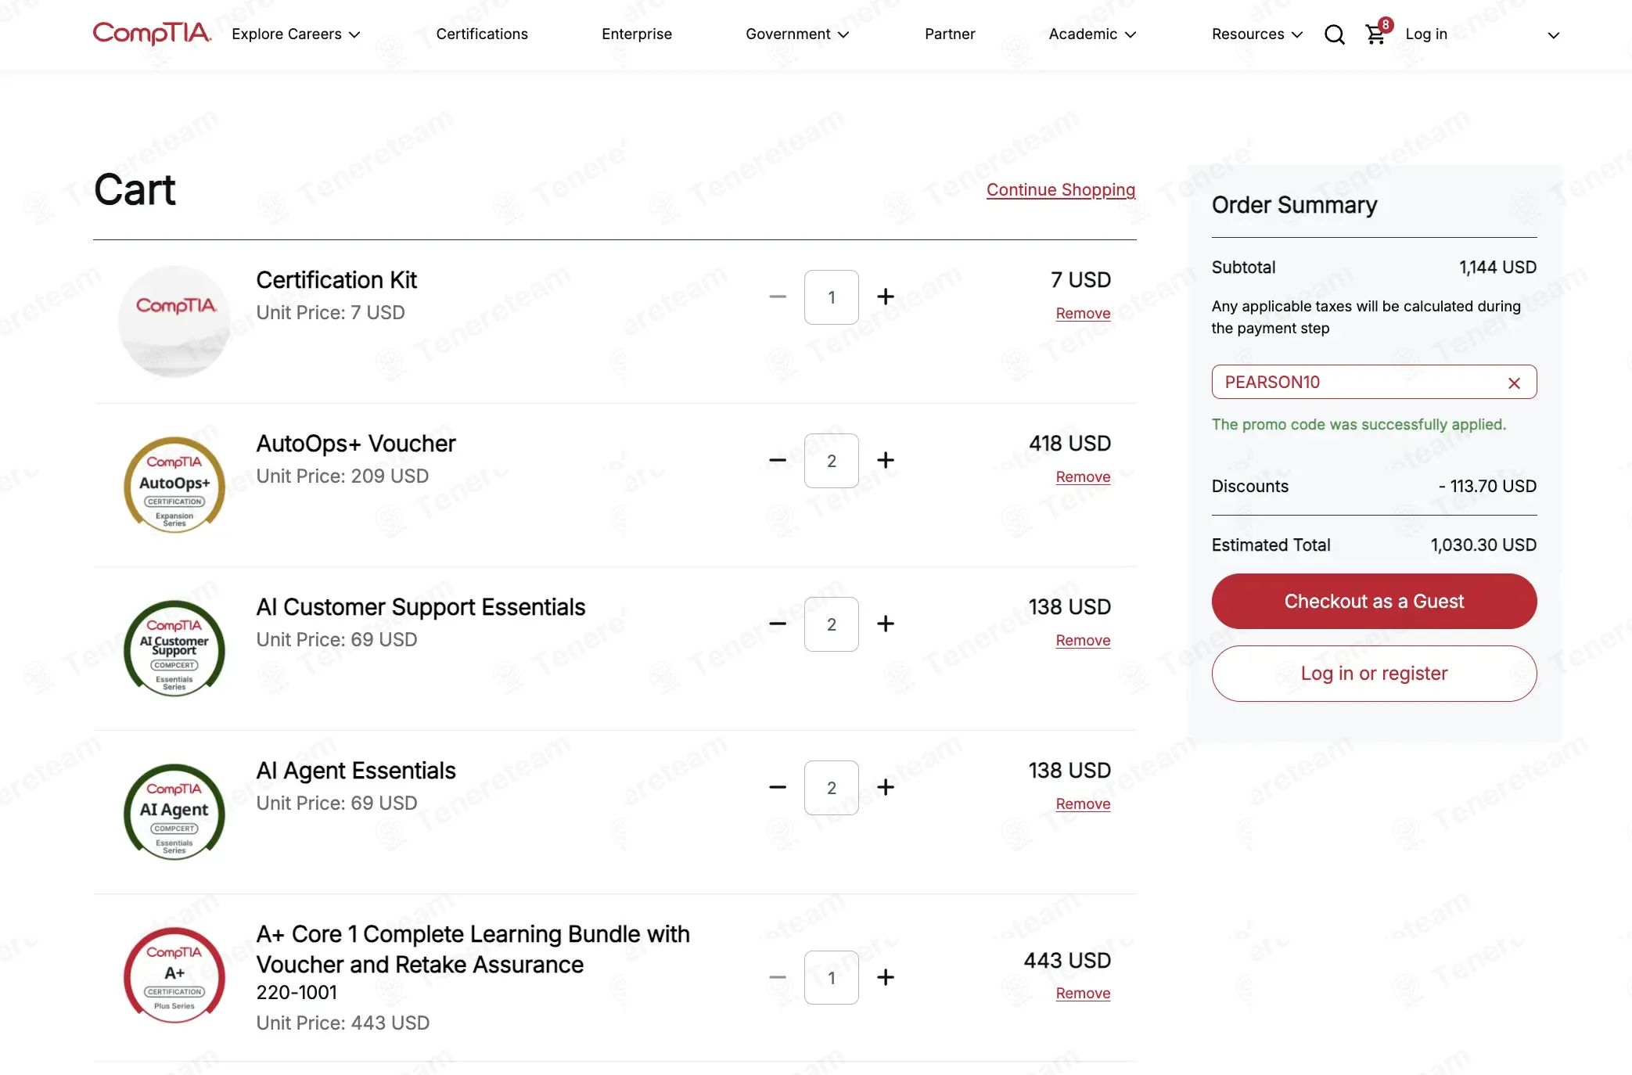
Task: Click the AI Agent Essentials title
Action: [x=355, y=771]
